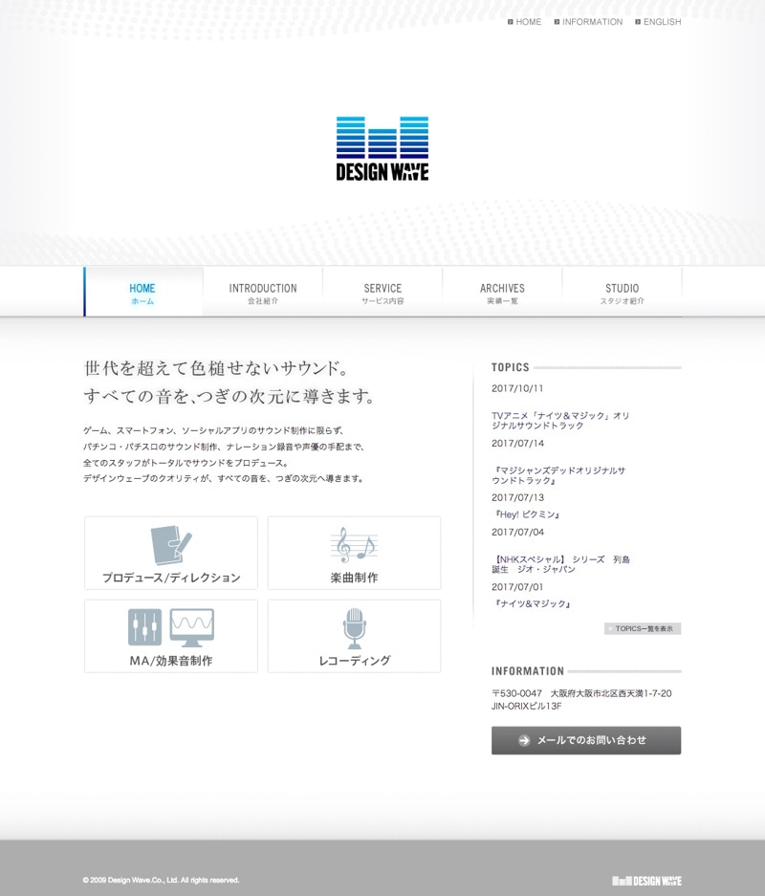
Task: Click the TOPICS一覧を表示 button
Action: [x=643, y=628]
